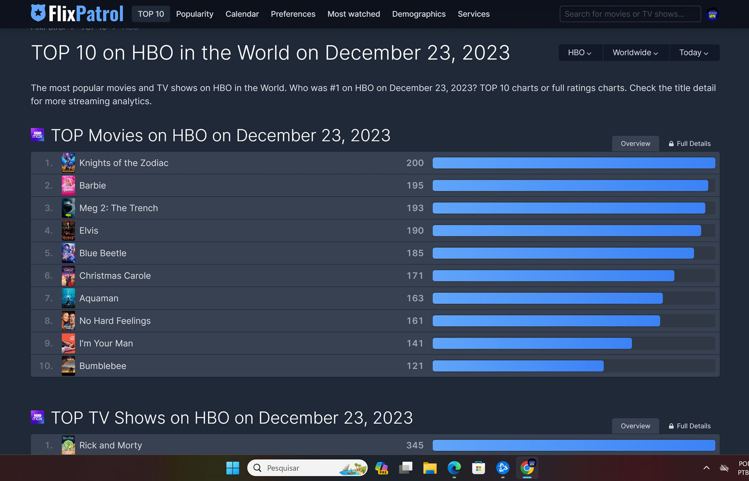The image size is (749, 481).
Task: Click the HBO Max icon beside TOP Movies
Action: coord(37,135)
